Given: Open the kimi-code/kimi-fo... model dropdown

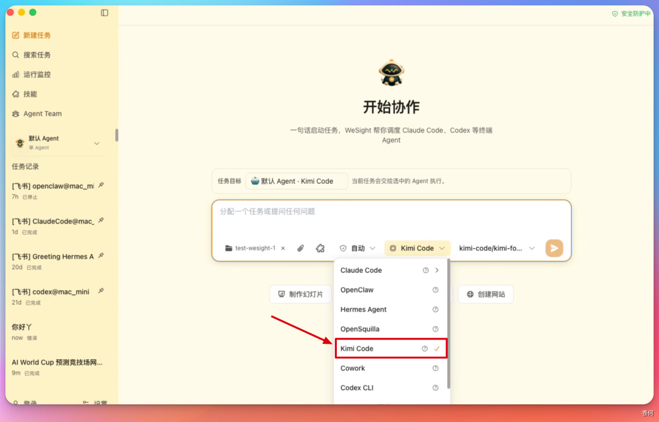Looking at the screenshot, I should tap(497, 248).
